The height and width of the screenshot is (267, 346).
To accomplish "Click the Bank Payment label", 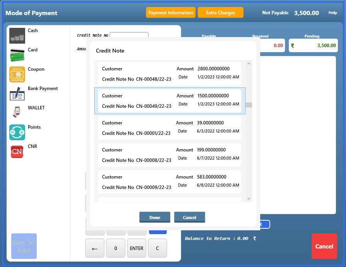I will tap(43, 88).
